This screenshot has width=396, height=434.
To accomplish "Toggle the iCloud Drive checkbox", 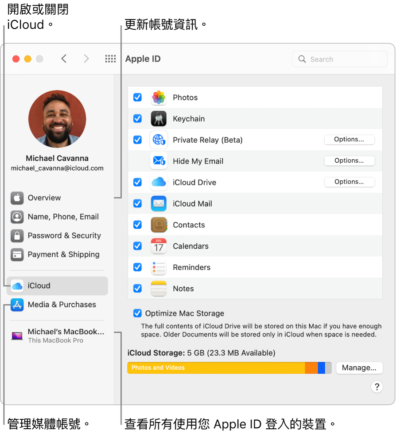I will coord(137,182).
